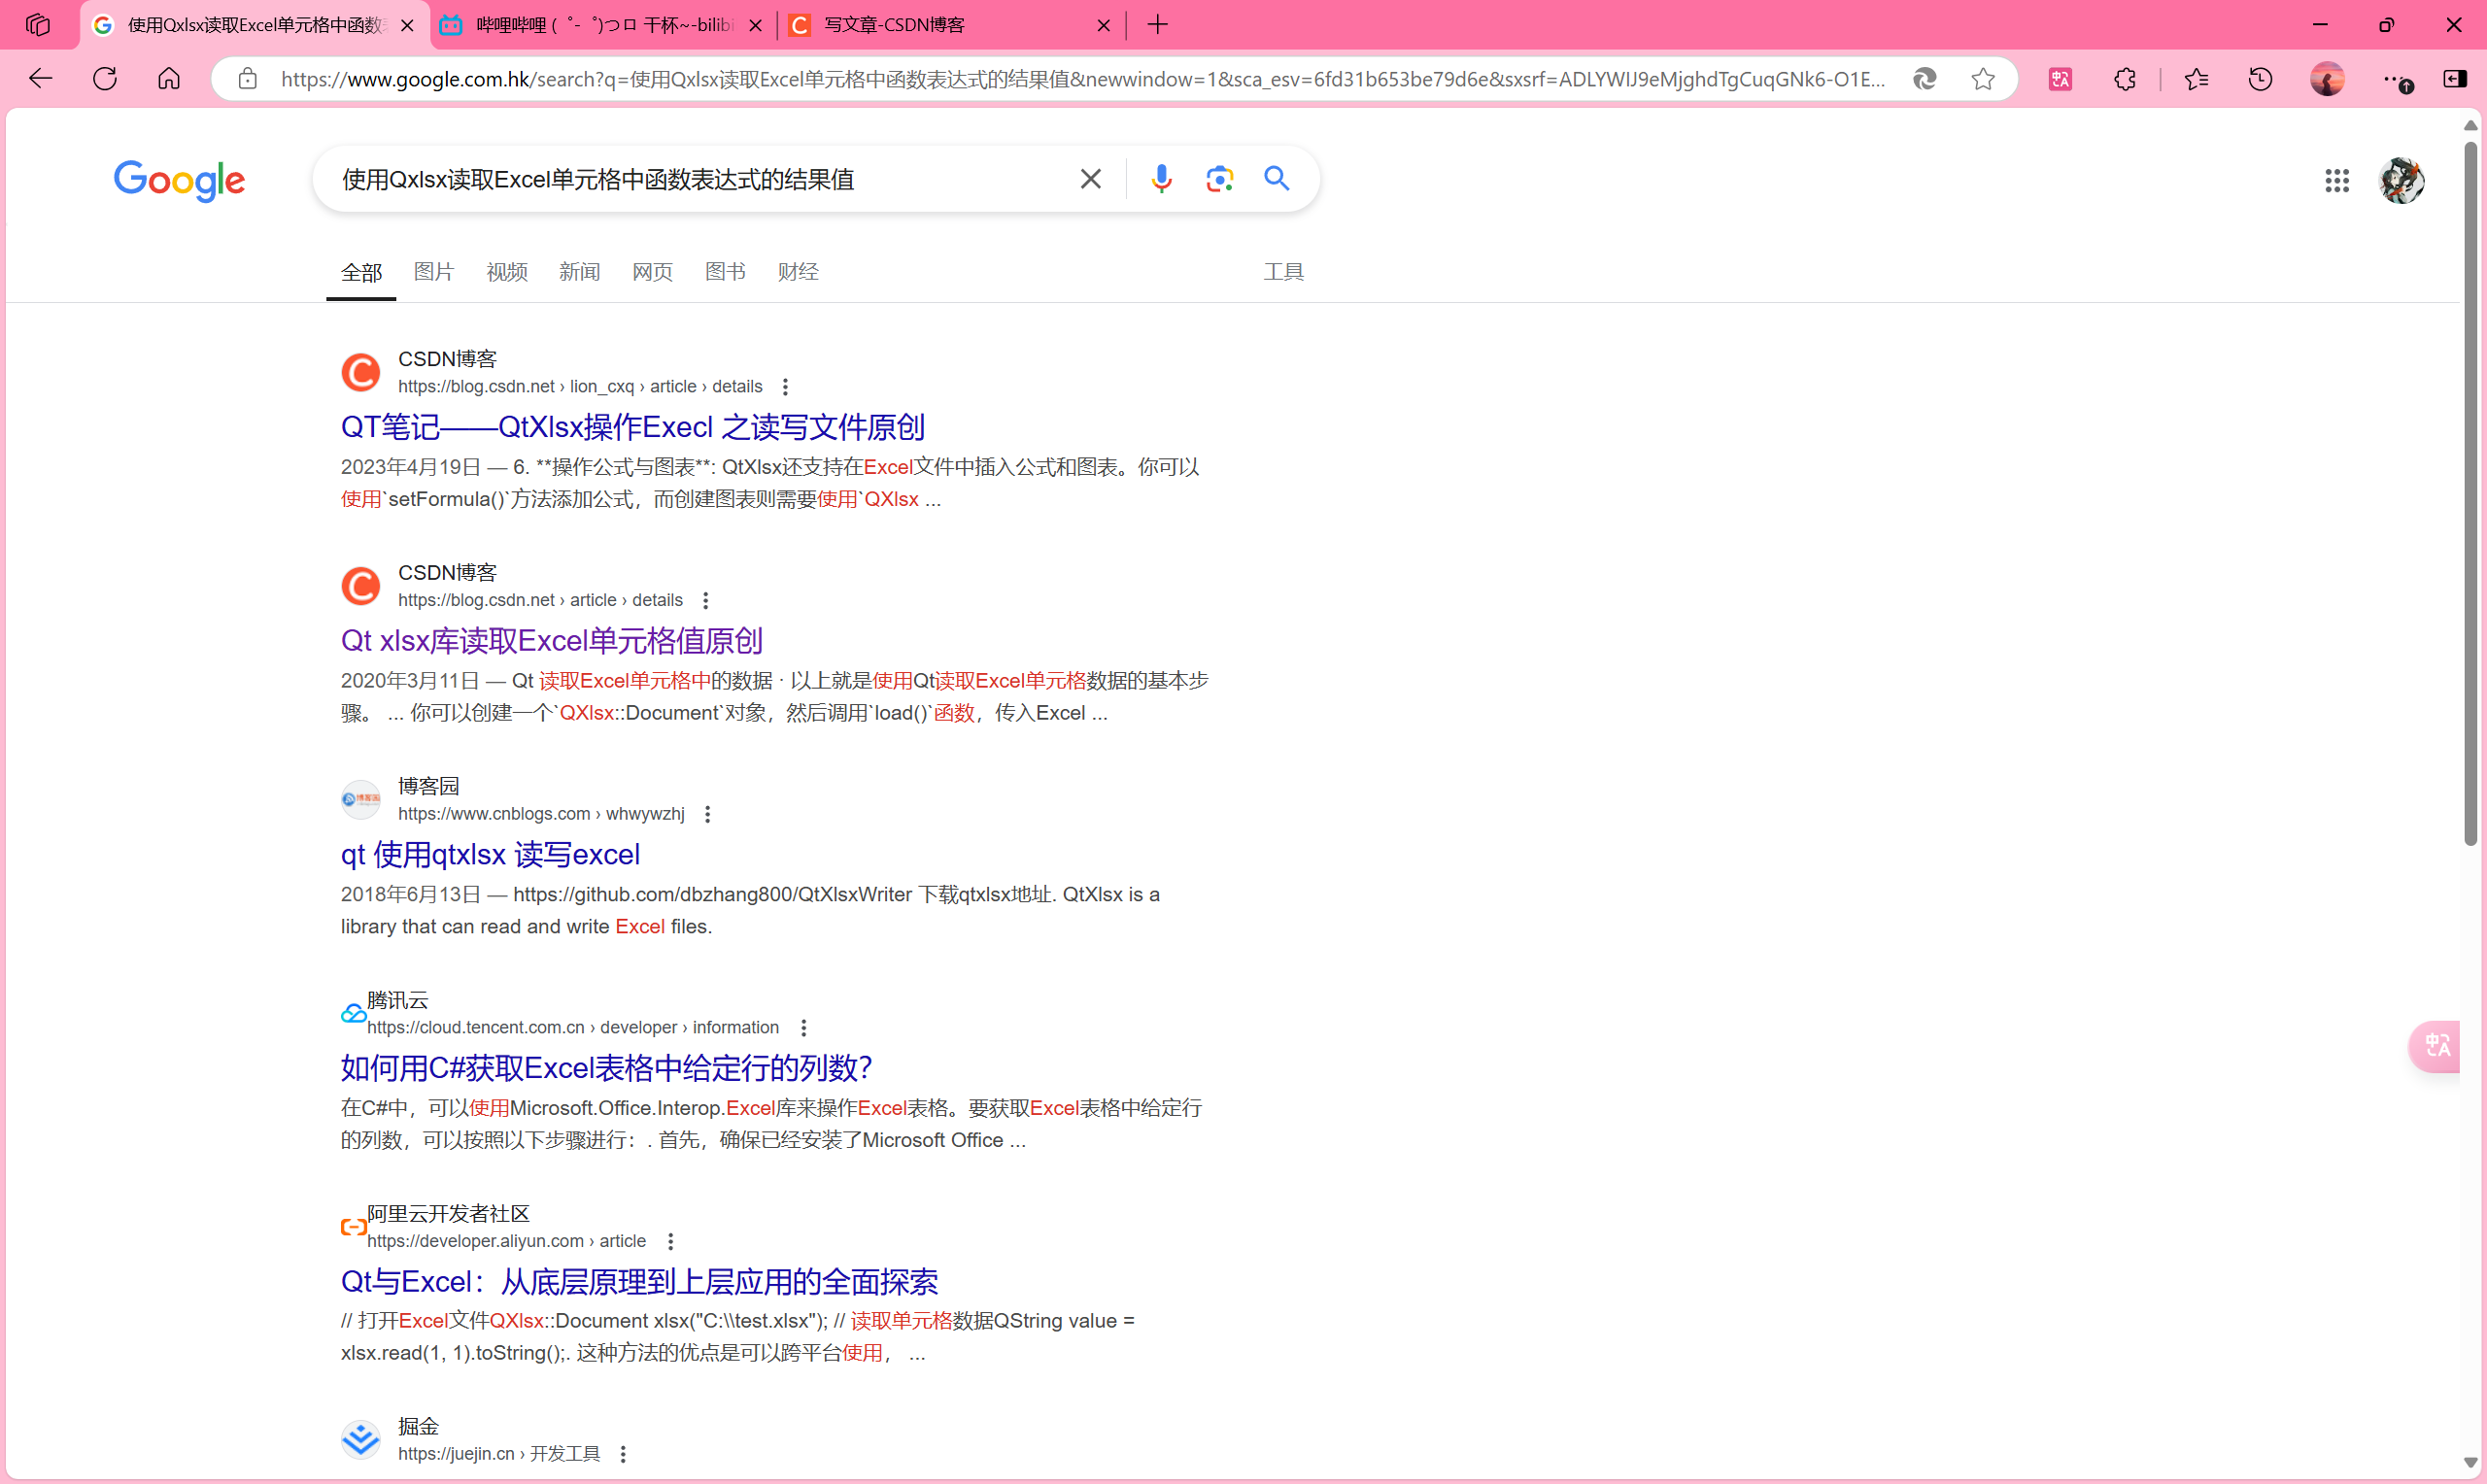Expand the 工具 search tools option
The height and width of the screenshot is (1484, 2487).
[x=1283, y=272]
